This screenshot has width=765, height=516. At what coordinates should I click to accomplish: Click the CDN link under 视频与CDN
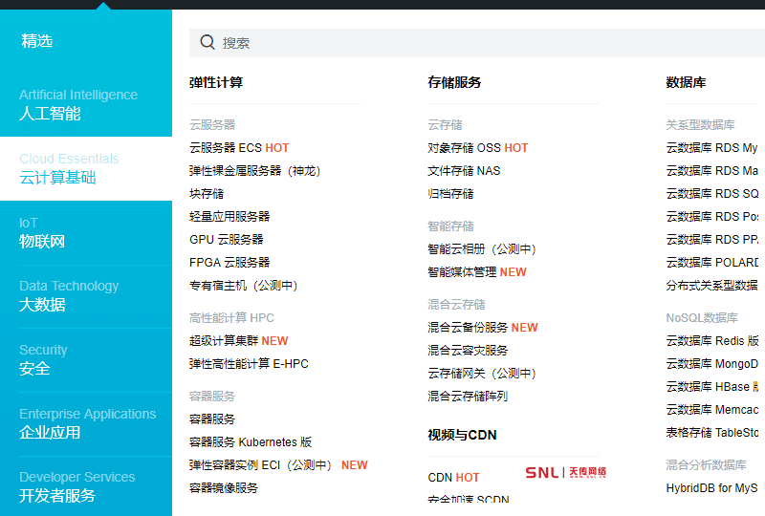440,478
